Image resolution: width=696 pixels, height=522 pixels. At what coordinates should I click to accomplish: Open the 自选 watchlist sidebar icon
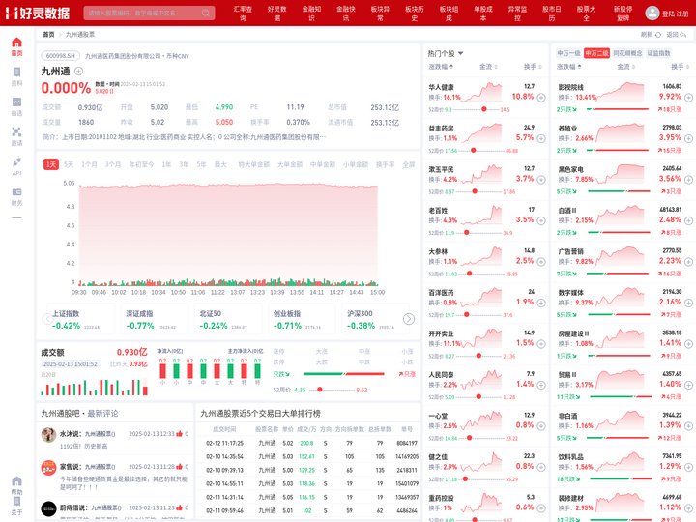(16, 102)
